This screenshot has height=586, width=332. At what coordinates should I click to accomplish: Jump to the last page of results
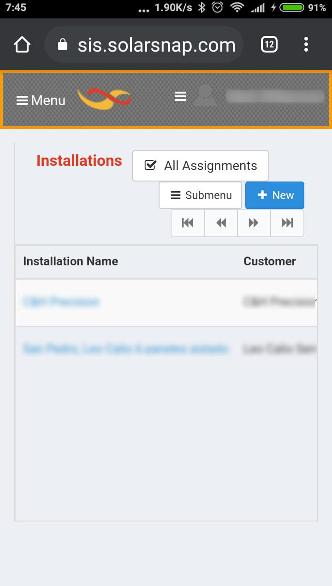click(x=287, y=223)
